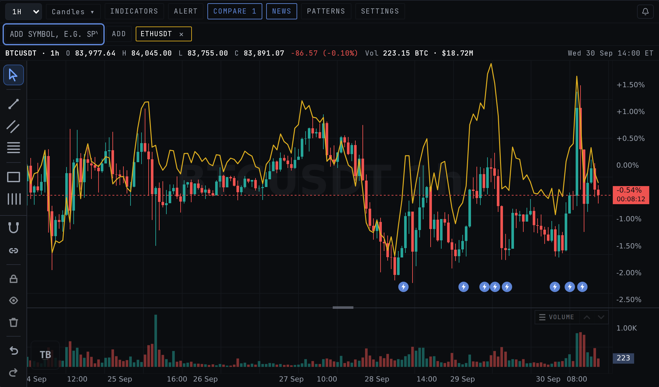
Task: Open the first news marker on 28 Sep
Action: tap(403, 287)
